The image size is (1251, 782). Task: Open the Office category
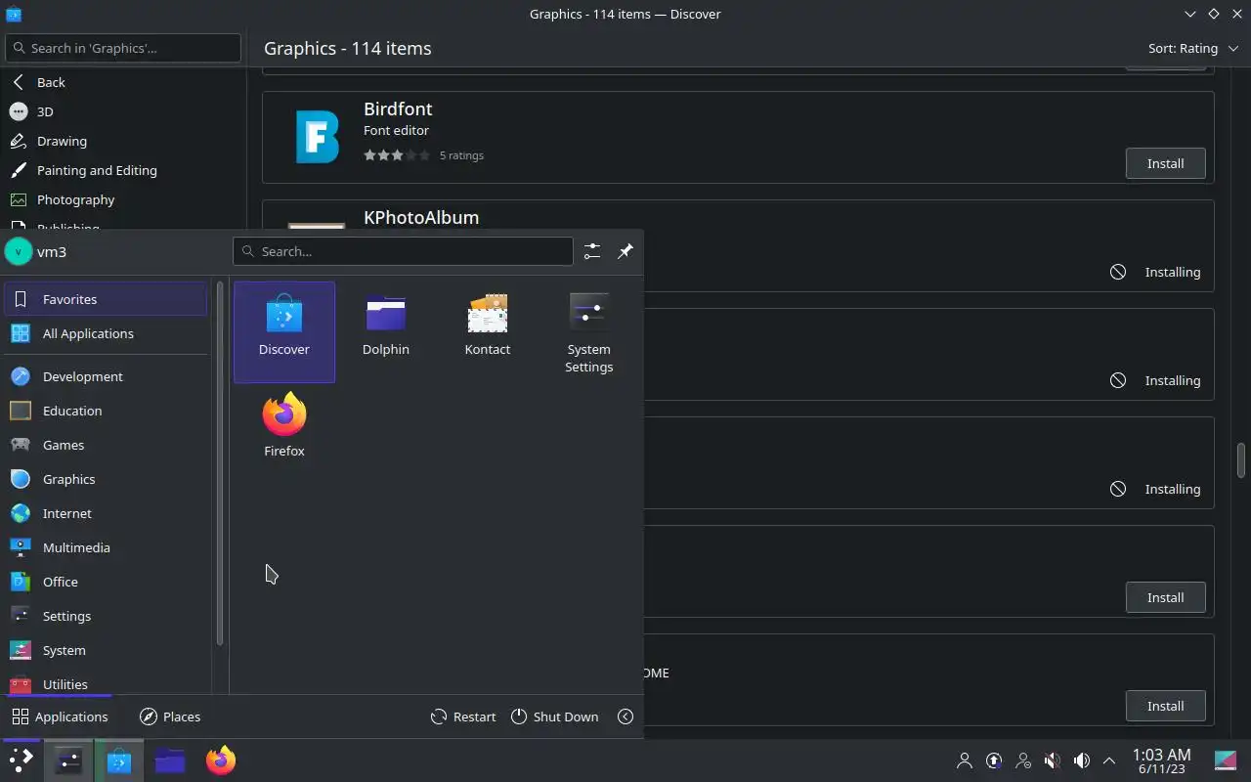[106, 582]
